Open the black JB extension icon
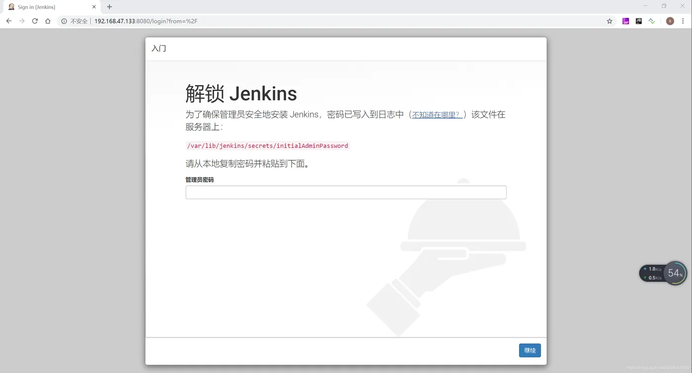Image resolution: width=692 pixels, height=373 pixels. 639,21
